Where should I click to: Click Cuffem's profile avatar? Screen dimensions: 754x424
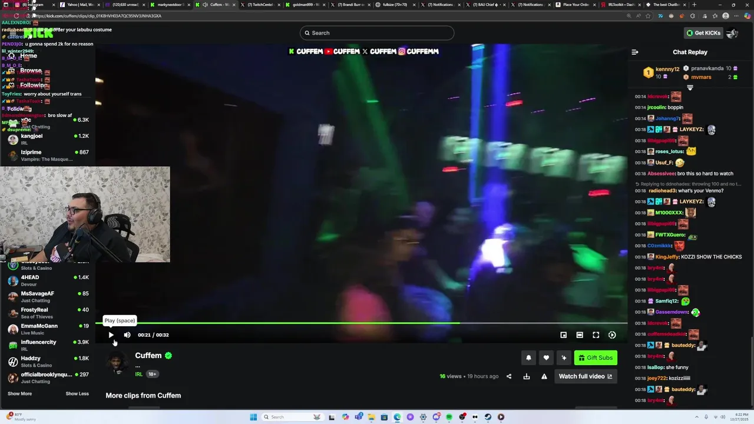(117, 363)
